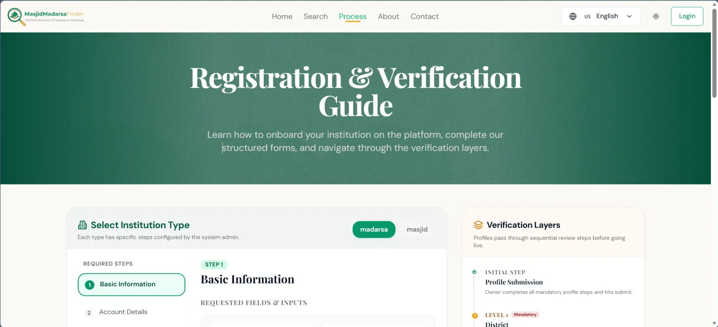Screen dimensions: 718x327
Task: Click the step 1 numbered circle icon
Action: 89,285
